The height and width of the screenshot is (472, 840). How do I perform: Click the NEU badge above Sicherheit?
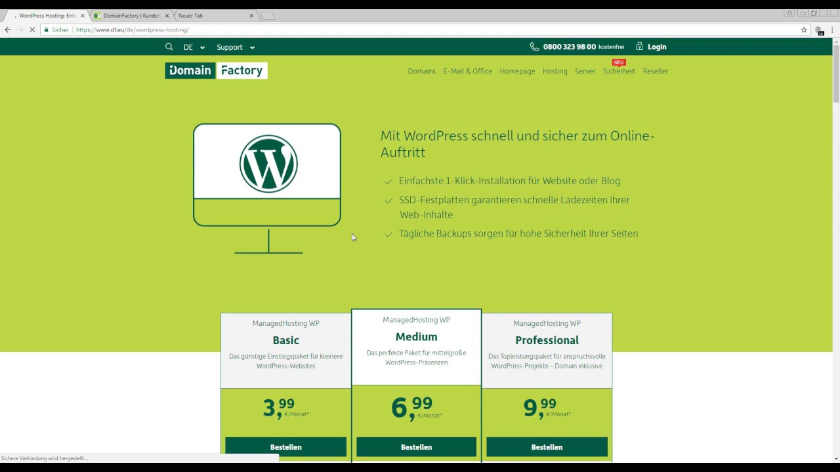pos(619,63)
